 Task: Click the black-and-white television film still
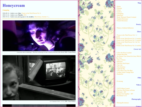click(39, 78)
